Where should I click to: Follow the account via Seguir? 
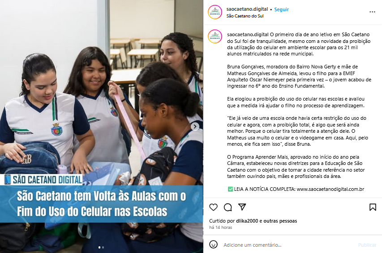pos(281,9)
